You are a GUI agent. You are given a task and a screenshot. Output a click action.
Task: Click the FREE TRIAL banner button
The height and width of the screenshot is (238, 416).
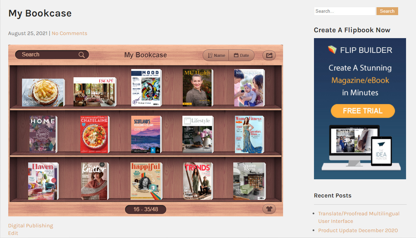coord(363,111)
